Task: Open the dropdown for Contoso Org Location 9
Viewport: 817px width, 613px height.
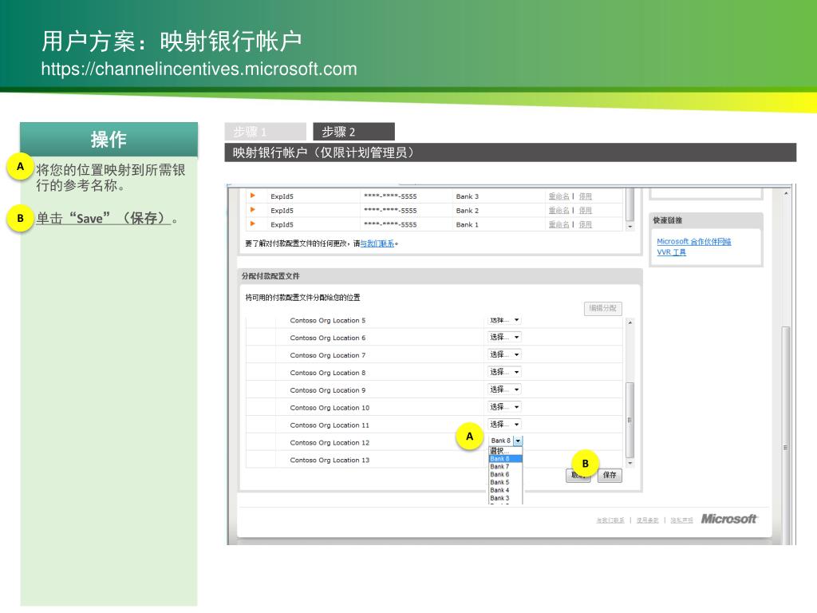Action: pos(504,390)
